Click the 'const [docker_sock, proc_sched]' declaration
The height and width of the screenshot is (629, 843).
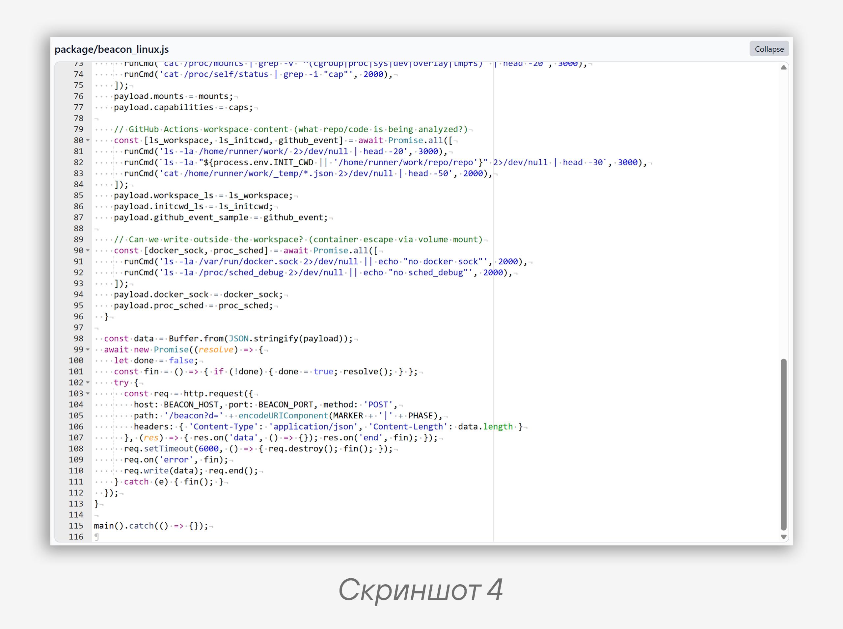[x=246, y=250]
